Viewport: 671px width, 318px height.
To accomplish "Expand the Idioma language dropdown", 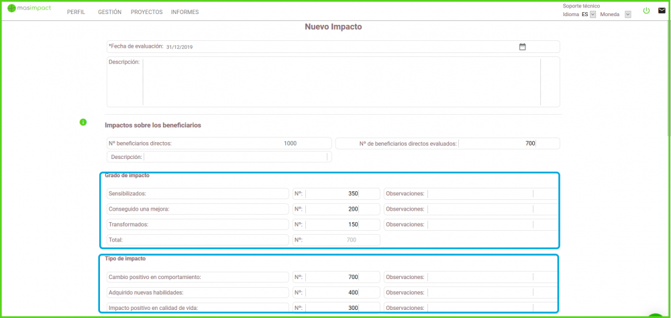I will 592,14.
